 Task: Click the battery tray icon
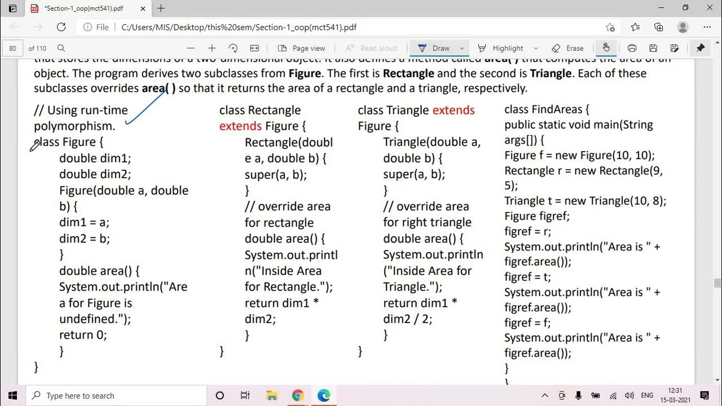(596, 395)
